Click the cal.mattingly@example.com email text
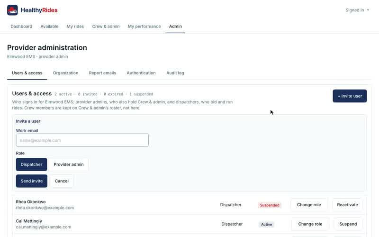 pos(44,227)
